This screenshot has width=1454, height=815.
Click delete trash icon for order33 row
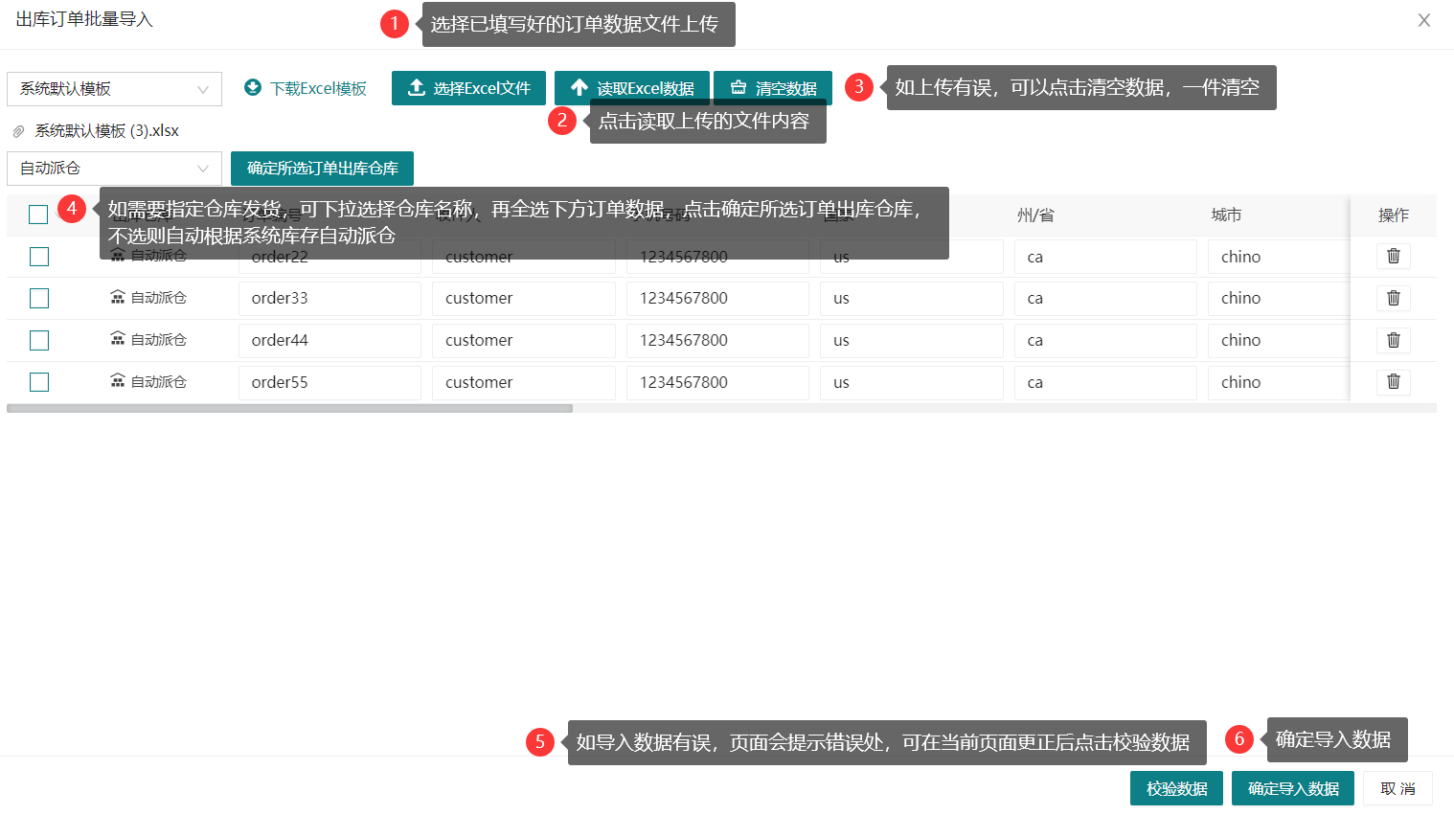tap(1394, 298)
